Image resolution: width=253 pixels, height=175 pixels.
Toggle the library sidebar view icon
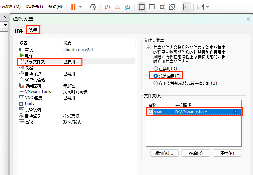click(x=142, y=7)
